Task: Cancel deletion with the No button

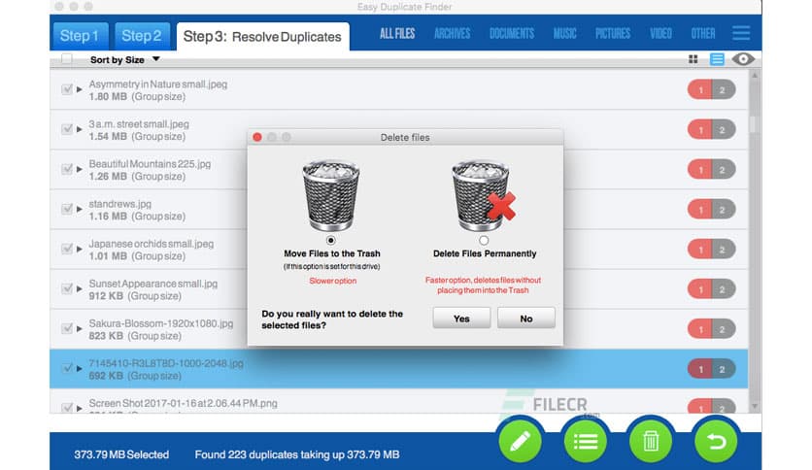Action: pyautogui.click(x=526, y=319)
